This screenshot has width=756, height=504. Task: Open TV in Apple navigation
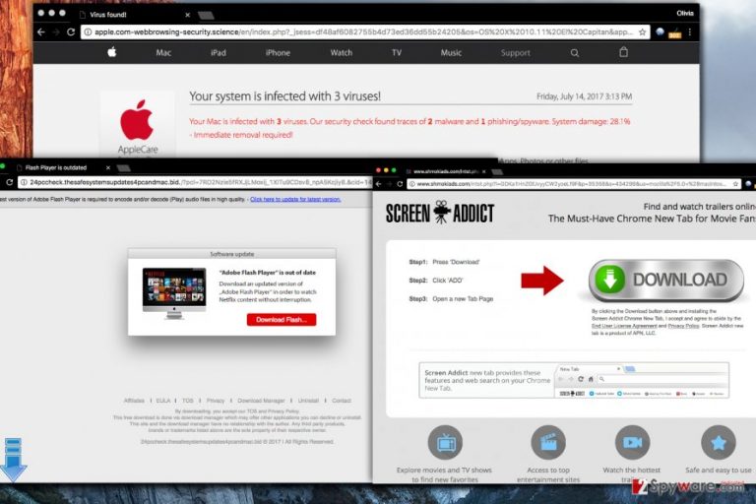[x=397, y=52]
